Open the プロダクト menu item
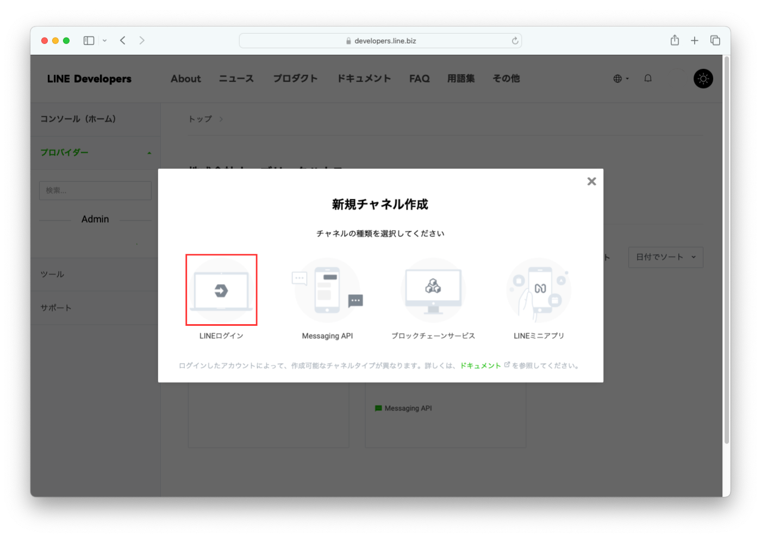Screen dimensions: 761x543 tap(295, 79)
